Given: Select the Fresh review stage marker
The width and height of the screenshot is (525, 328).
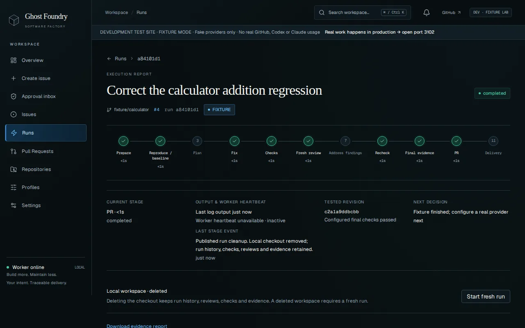Looking at the screenshot, I should pyautogui.click(x=308, y=141).
